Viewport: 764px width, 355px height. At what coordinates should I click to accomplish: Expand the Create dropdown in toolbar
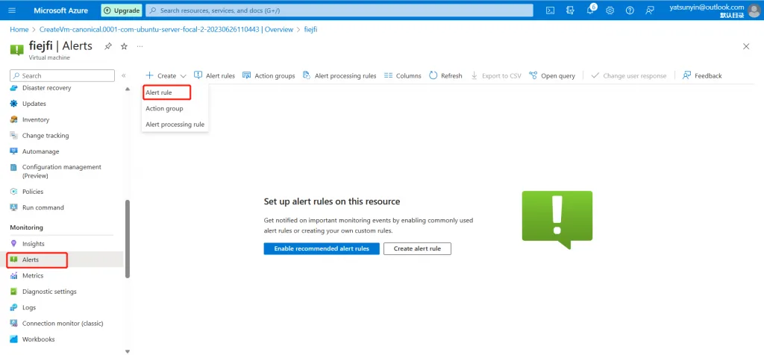166,75
